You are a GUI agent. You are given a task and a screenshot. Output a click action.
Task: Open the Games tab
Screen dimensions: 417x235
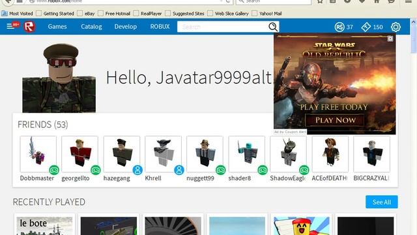[x=57, y=27]
